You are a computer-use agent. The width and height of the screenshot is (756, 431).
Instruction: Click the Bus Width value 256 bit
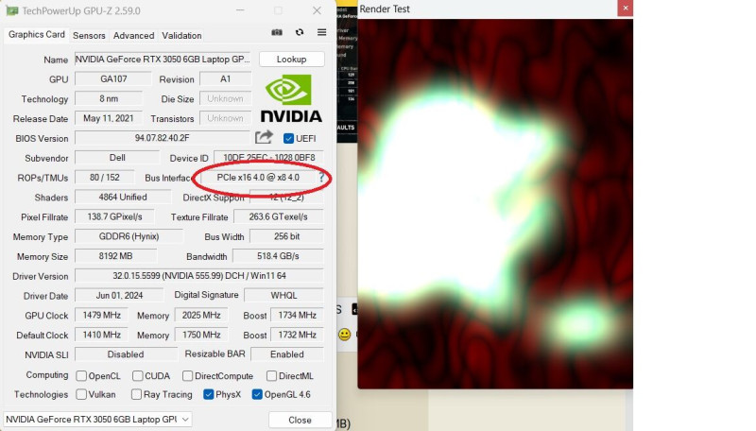point(286,236)
